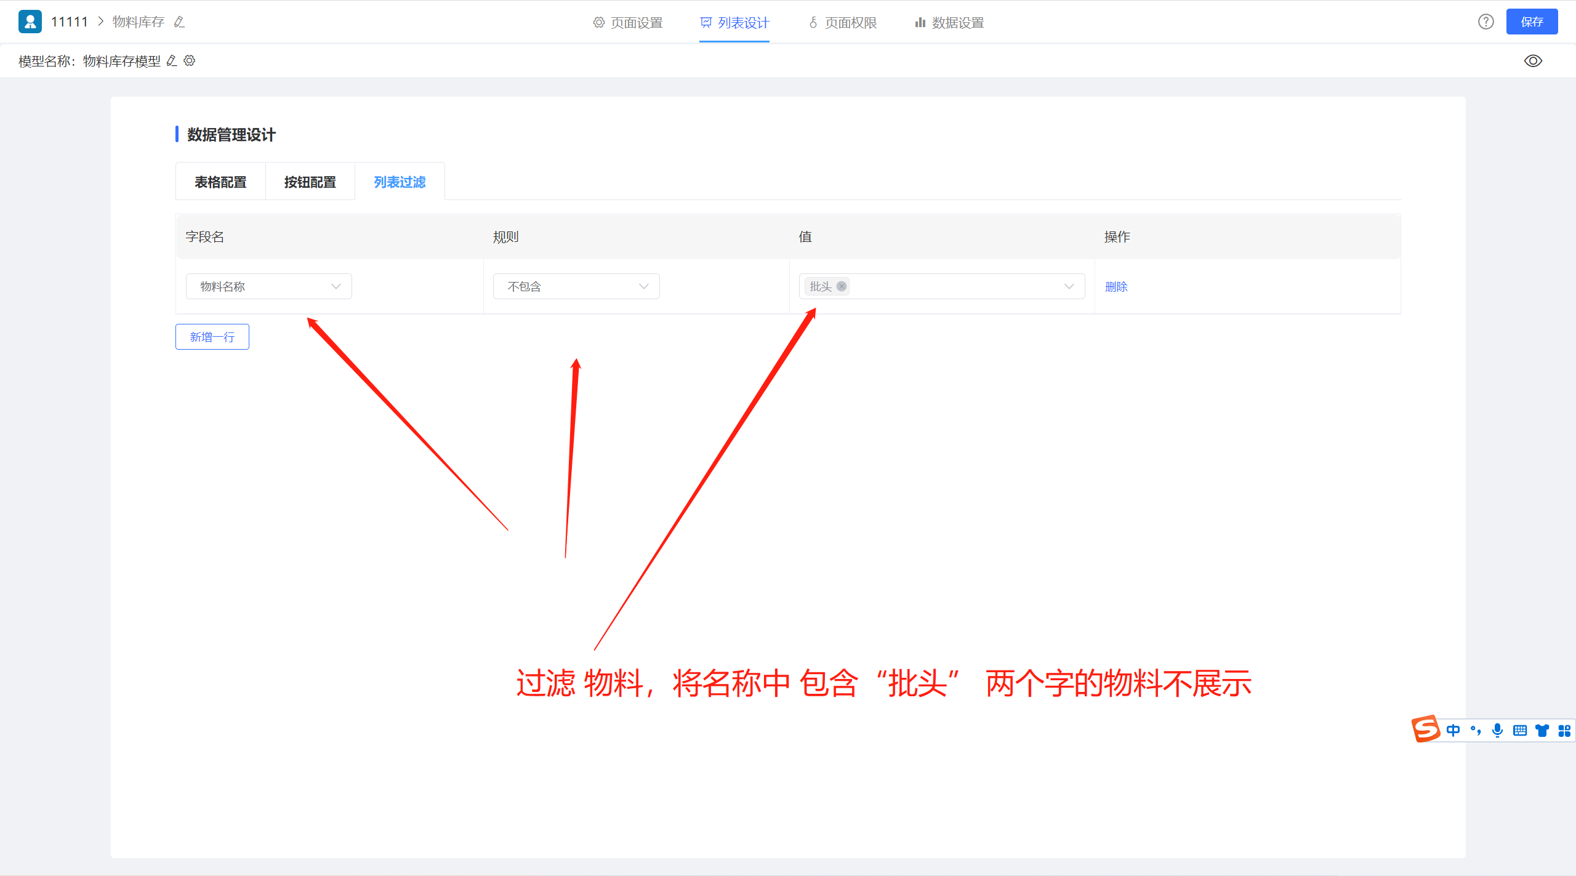Click the 删除 link in the filter row
This screenshot has height=876, width=1576.
pyautogui.click(x=1116, y=286)
